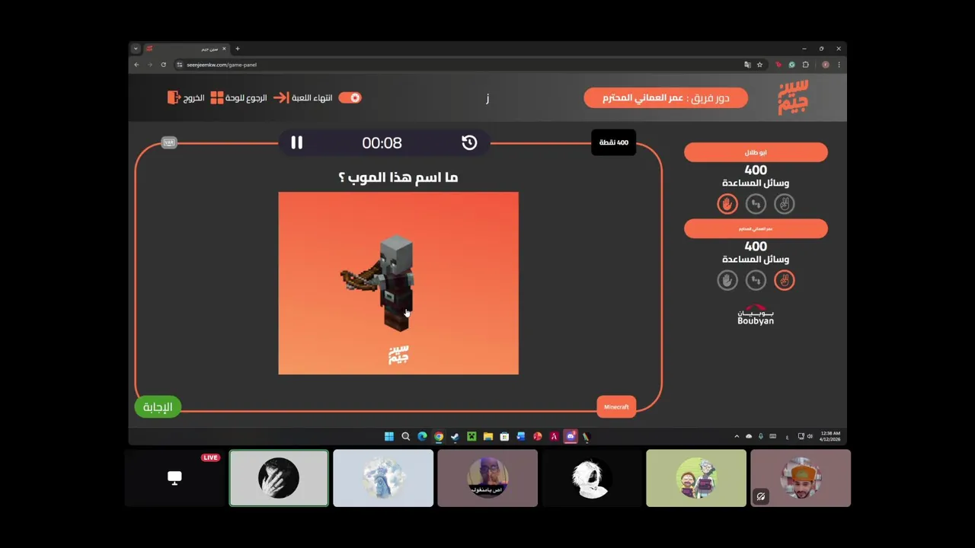The width and height of the screenshot is (975, 548).
Task: Click the 400 نقطة points badge
Action: click(613, 143)
